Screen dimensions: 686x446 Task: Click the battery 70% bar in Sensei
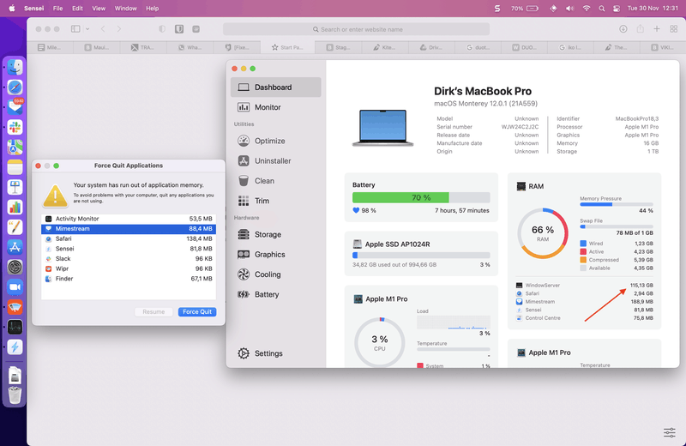pyautogui.click(x=421, y=197)
